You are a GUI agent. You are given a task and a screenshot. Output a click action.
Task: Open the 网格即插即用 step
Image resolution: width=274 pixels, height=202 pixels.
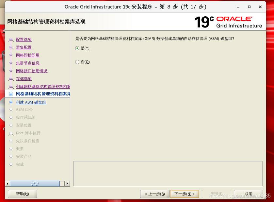click(28, 55)
